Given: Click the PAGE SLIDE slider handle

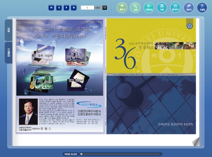Looking at the screenshot, I should (81, 154).
